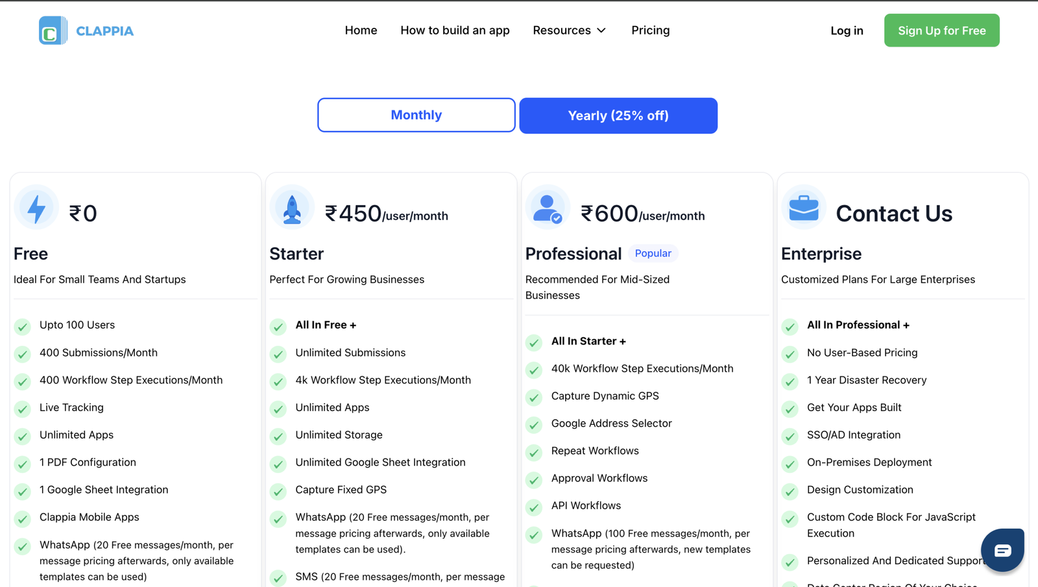
Task: Click the Professional plan user icon
Action: (548, 208)
